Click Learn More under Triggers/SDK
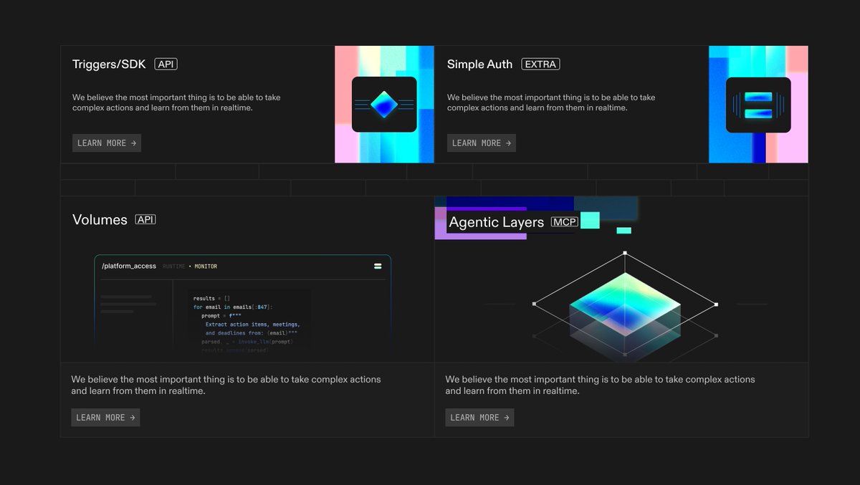Image resolution: width=860 pixels, height=485 pixels. [107, 143]
